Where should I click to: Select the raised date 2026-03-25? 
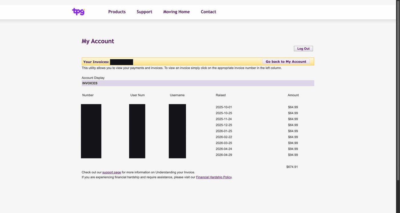pyautogui.click(x=224, y=143)
